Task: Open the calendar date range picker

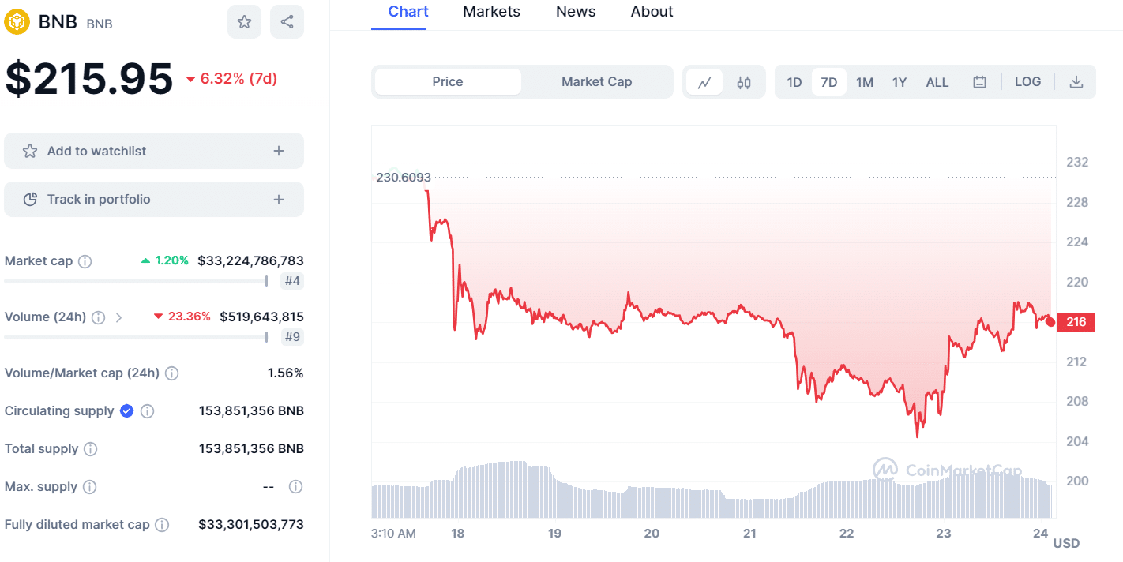Action: [x=979, y=82]
